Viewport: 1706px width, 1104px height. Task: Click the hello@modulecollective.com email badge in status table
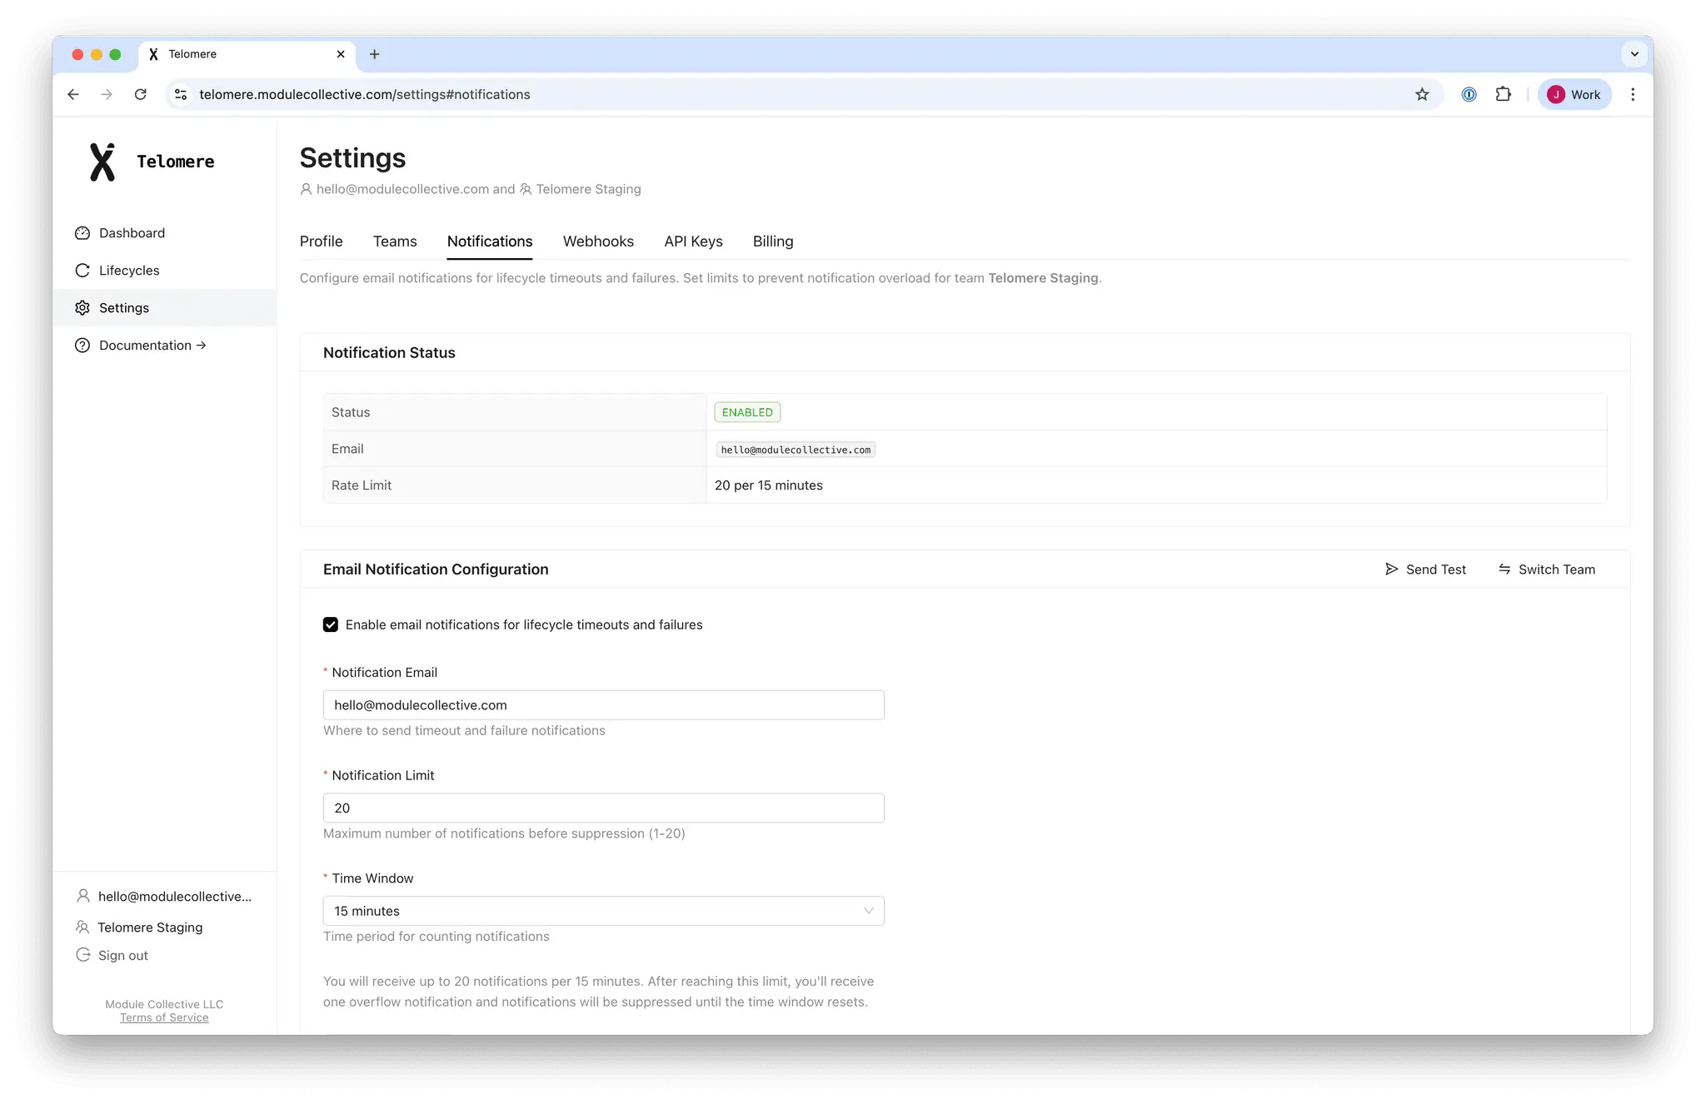click(x=796, y=450)
